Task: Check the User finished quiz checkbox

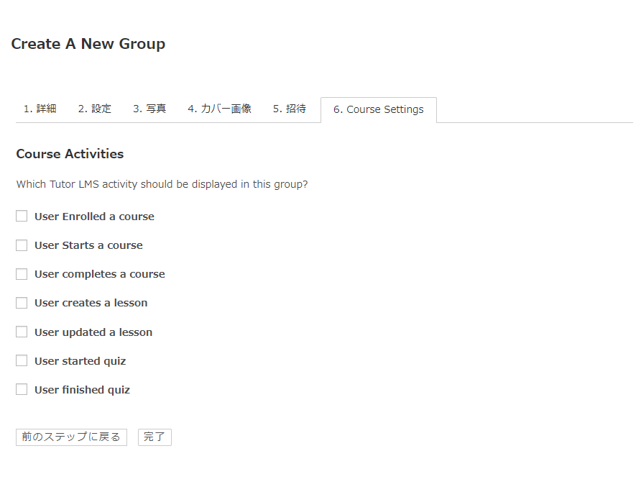Action: (x=22, y=389)
